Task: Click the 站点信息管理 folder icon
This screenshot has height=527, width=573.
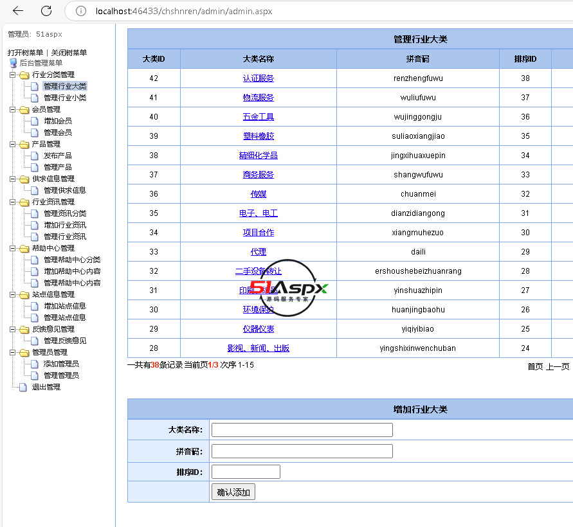Action: [x=24, y=294]
